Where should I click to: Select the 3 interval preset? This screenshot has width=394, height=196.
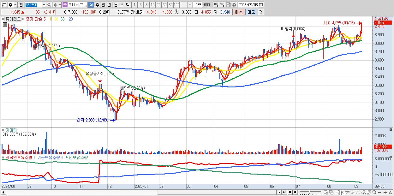(x=140, y=5)
